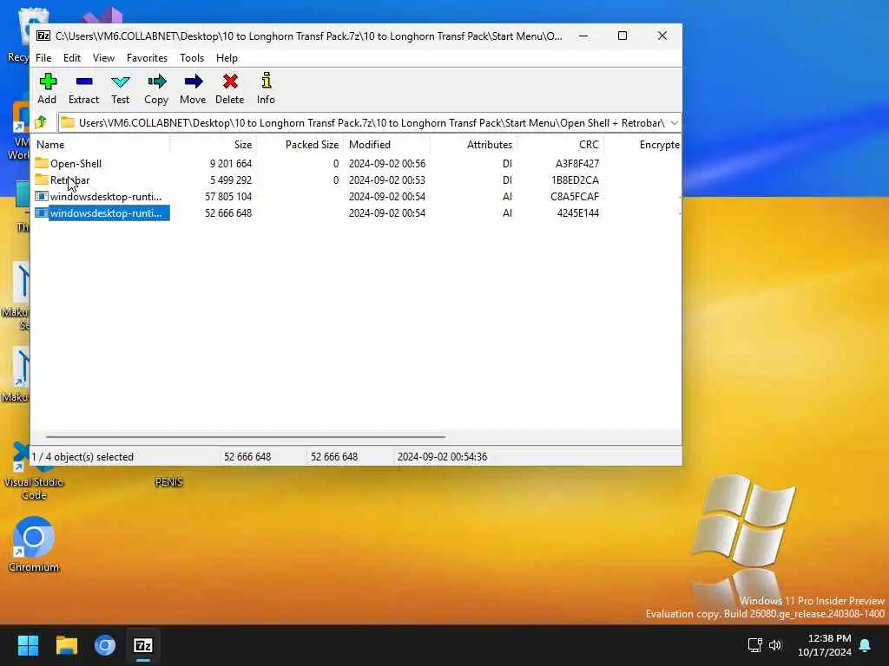Open the notification bell icon

pos(866,645)
